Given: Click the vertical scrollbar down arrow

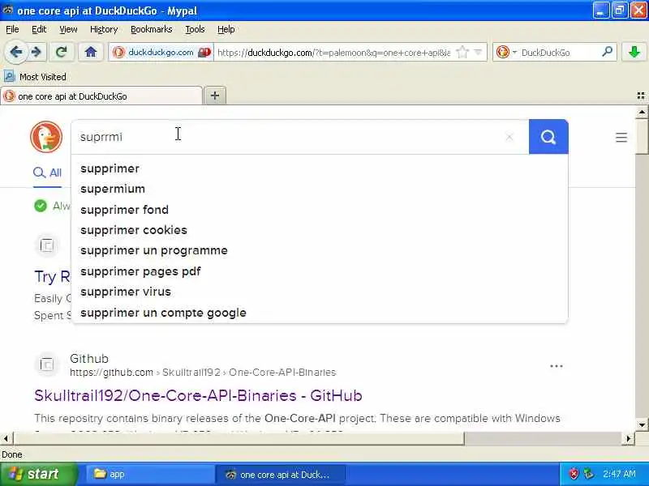Looking at the screenshot, I should pos(642,424).
